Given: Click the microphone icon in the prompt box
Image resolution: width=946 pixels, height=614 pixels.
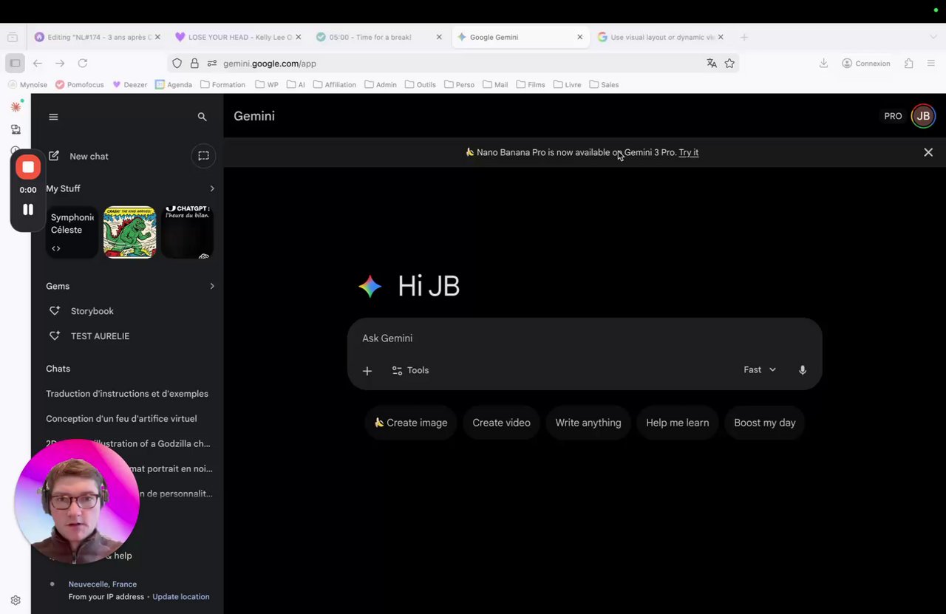Looking at the screenshot, I should click(803, 370).
